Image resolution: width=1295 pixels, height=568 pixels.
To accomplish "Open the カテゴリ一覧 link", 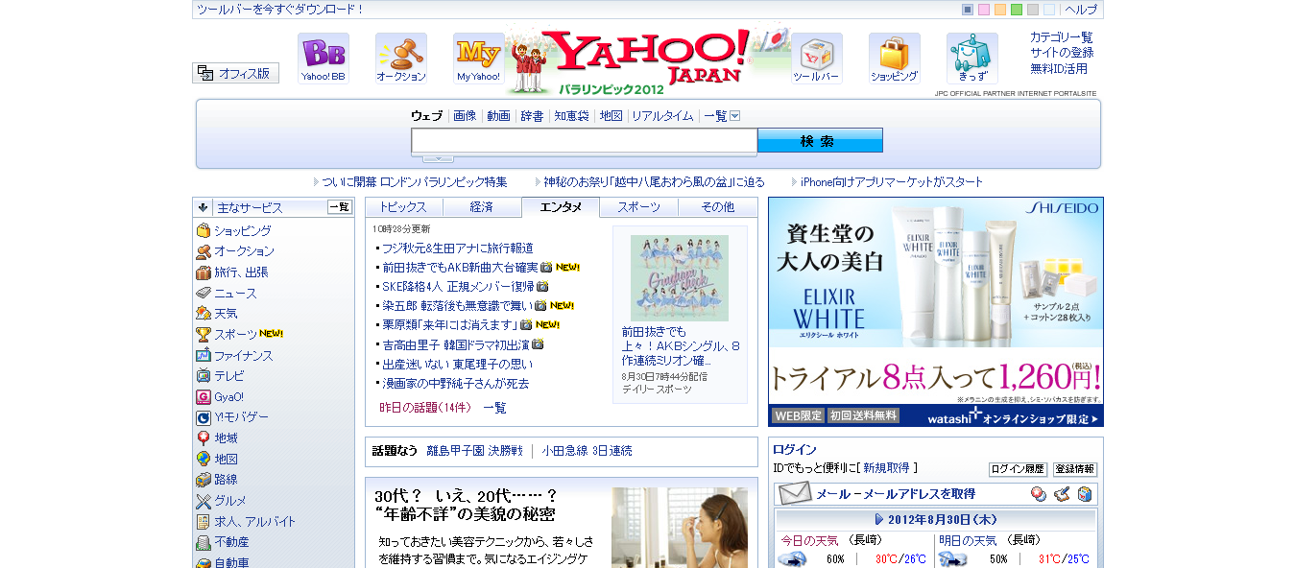I will coord(1062,37).
